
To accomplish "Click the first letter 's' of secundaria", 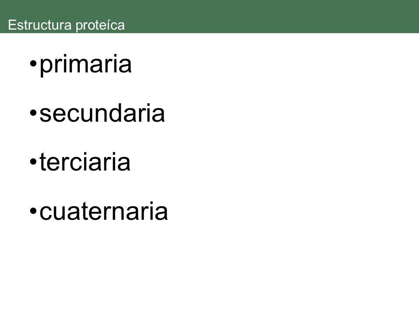I will pos(45,116).
